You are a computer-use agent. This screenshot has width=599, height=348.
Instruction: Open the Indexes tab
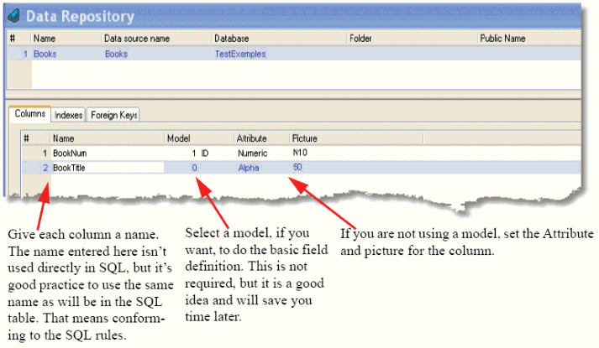tap(68, 115)
